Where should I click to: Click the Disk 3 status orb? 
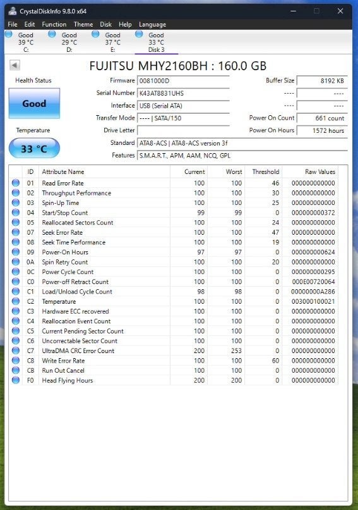pos(139,34)
